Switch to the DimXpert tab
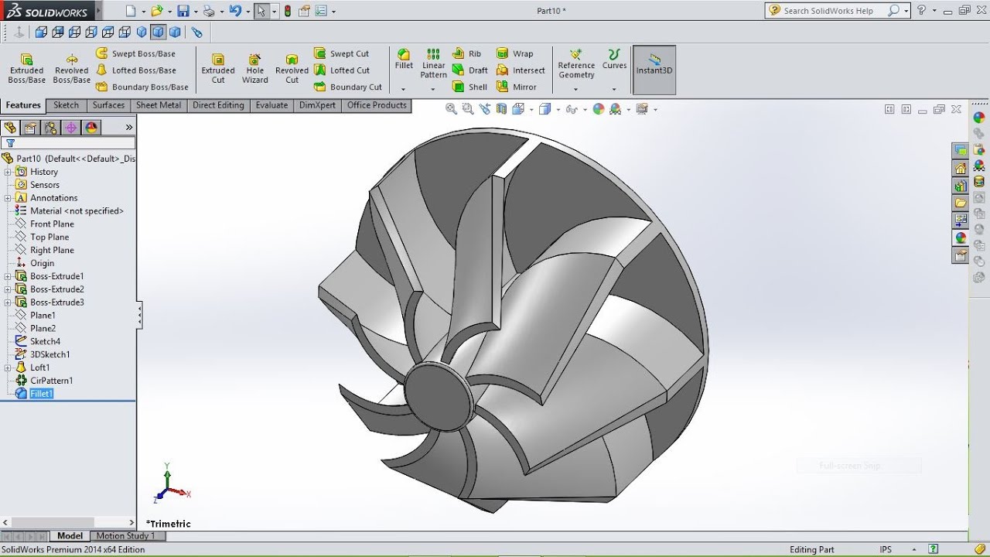 317,105
